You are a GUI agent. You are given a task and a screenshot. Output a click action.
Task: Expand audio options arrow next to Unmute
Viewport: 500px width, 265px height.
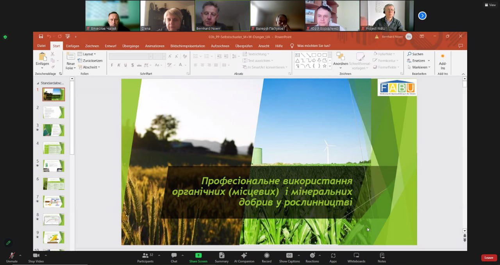[20, 255]
